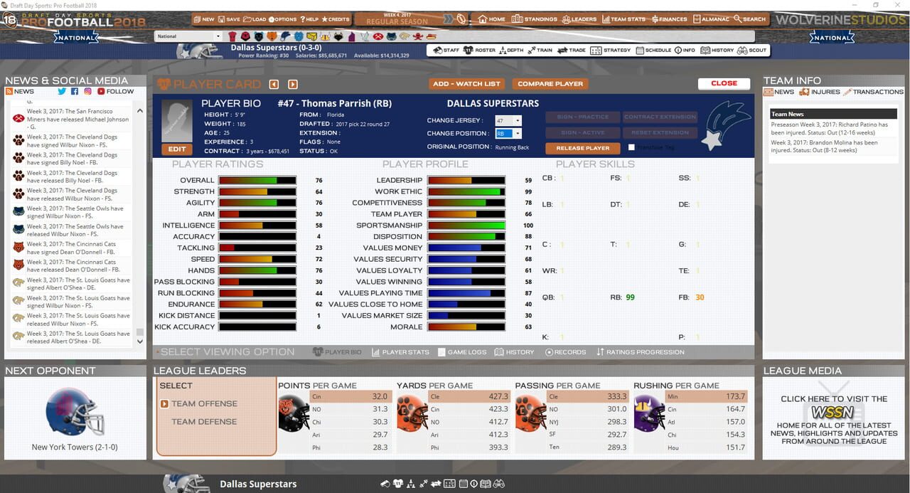This screenshot has height=493, width=910.
Task: Open the Trade icon
Action: [x=562, y=50]
